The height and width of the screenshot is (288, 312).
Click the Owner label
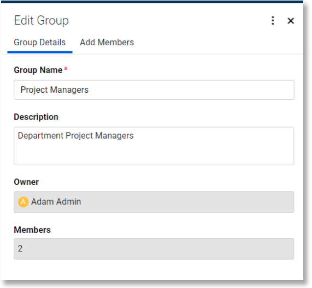(x=26, y=182)
